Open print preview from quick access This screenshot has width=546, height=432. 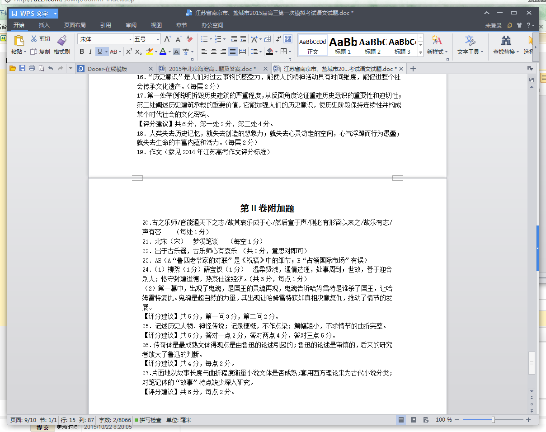coord(41,69)
